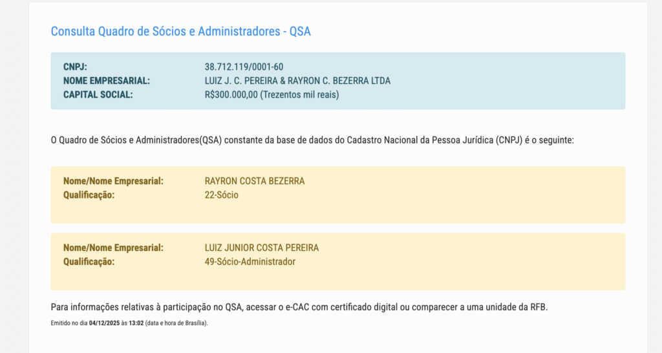
Task: Click Qualificação label beside 22-Sócio
Action: pos(89,195)
